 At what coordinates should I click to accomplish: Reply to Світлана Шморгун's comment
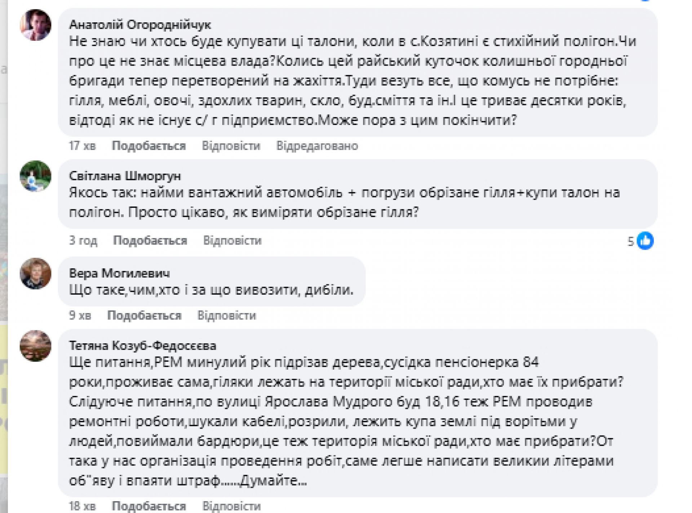pyautogui.click(x=232, y=241)
